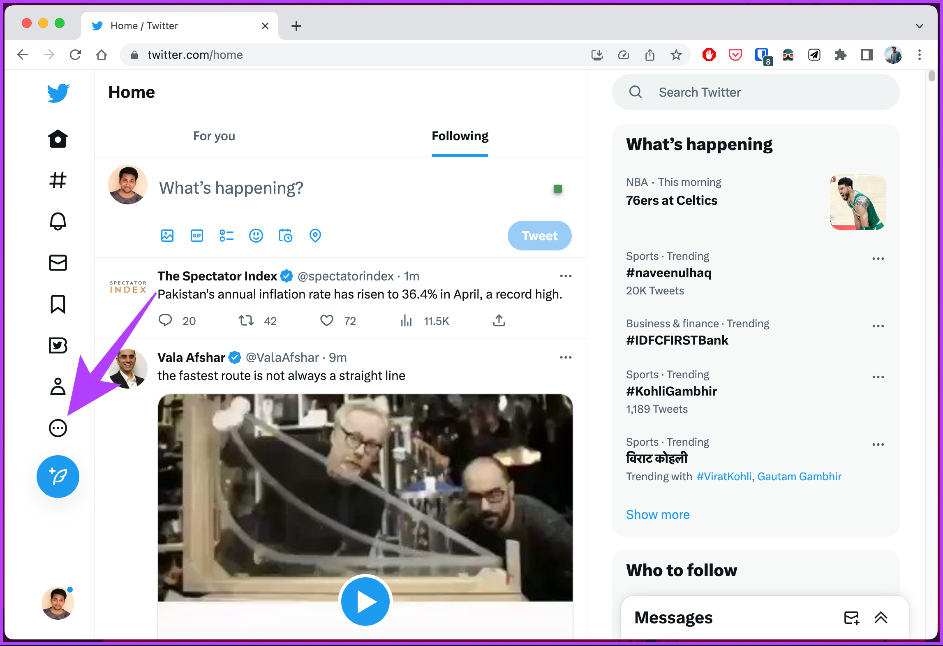943x646 pixels.
Task: Click the Twitter bird logo in sidebar
Action: [58, 93]
